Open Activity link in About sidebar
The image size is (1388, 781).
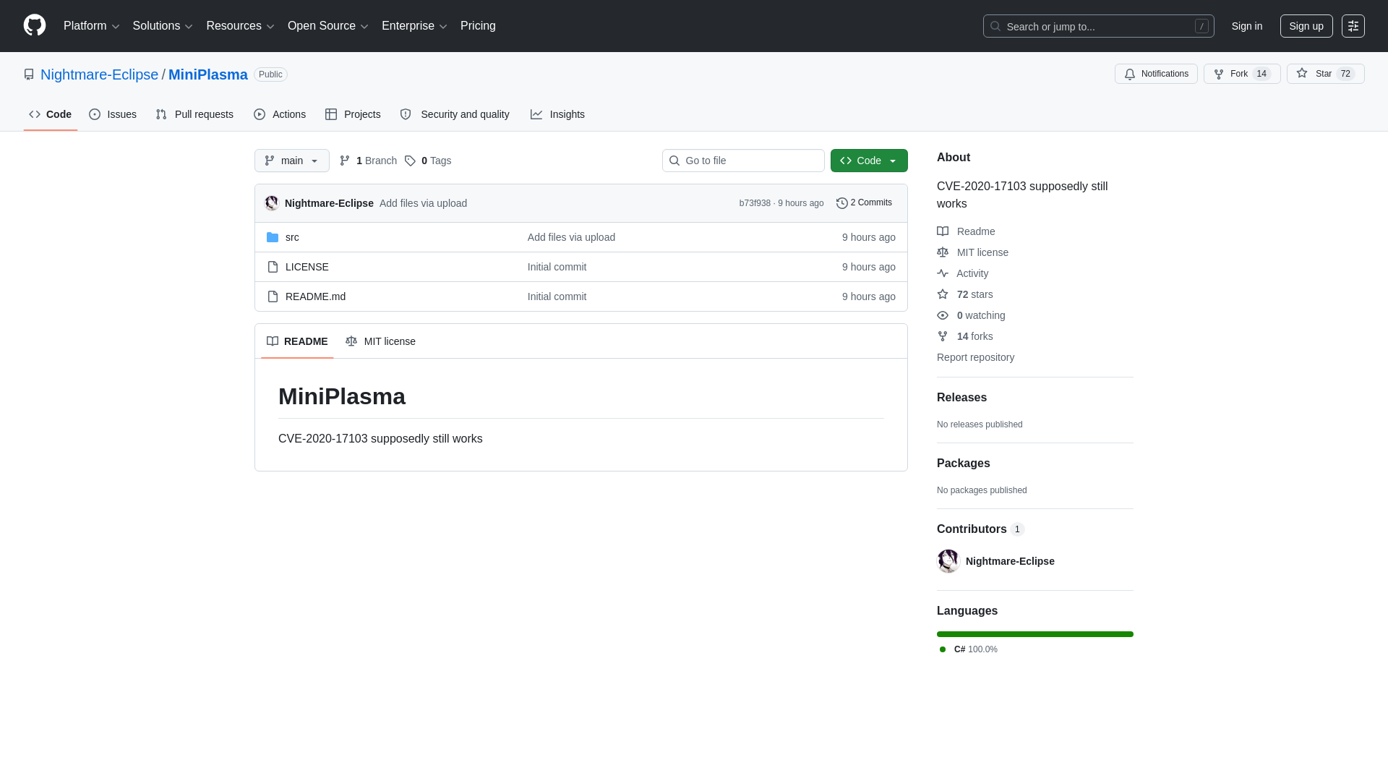pos(962,273)
